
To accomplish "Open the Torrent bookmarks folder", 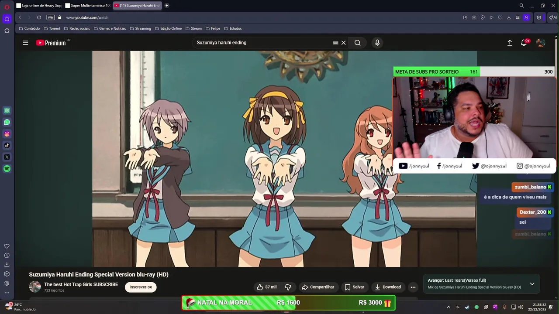I will [x=52, y=28].
